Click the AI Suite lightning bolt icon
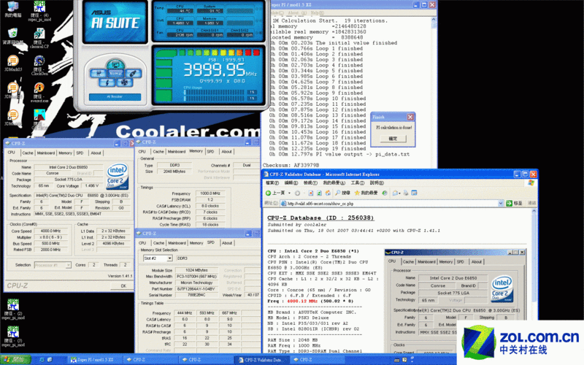Image resolution: width=584 pixels, height=365 pixels. point(107,82)
